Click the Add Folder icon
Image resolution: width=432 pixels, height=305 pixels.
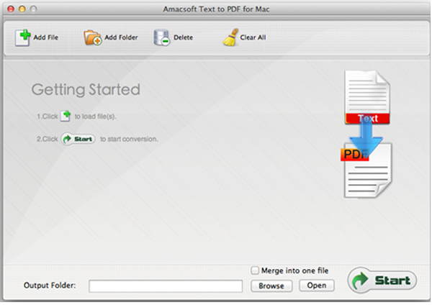click(93, 37)
